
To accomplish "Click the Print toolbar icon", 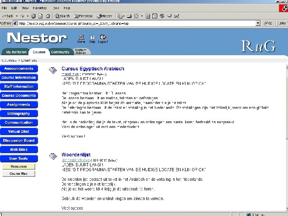I will pos(129,16).
